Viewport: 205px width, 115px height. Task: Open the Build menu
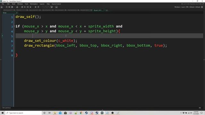click(x=13, y=4)
